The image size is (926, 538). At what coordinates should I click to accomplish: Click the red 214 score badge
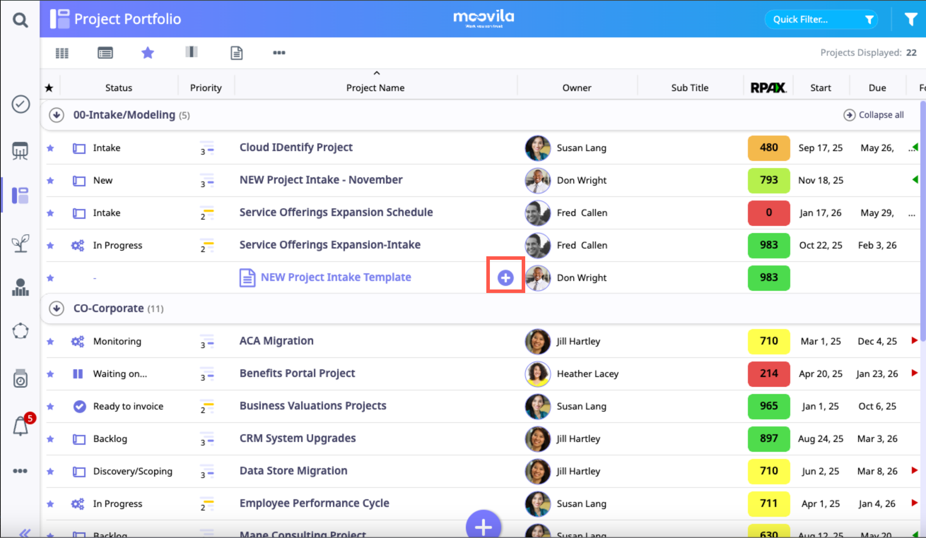[768, 373]
